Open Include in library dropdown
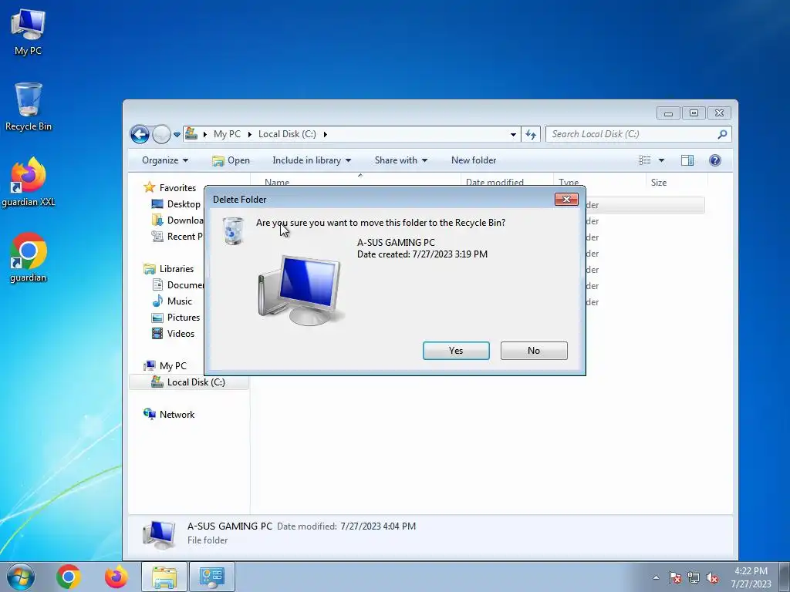Viewport: 790px width, 592px height. tap(312, 160)
